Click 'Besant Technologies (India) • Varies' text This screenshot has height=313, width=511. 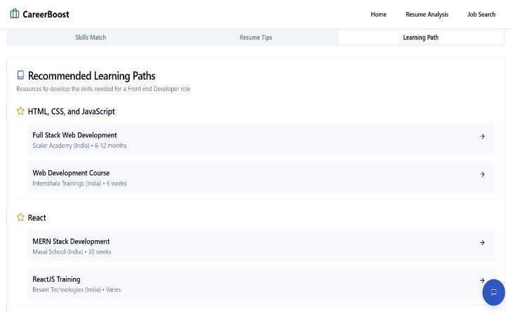tap(77, 290)
